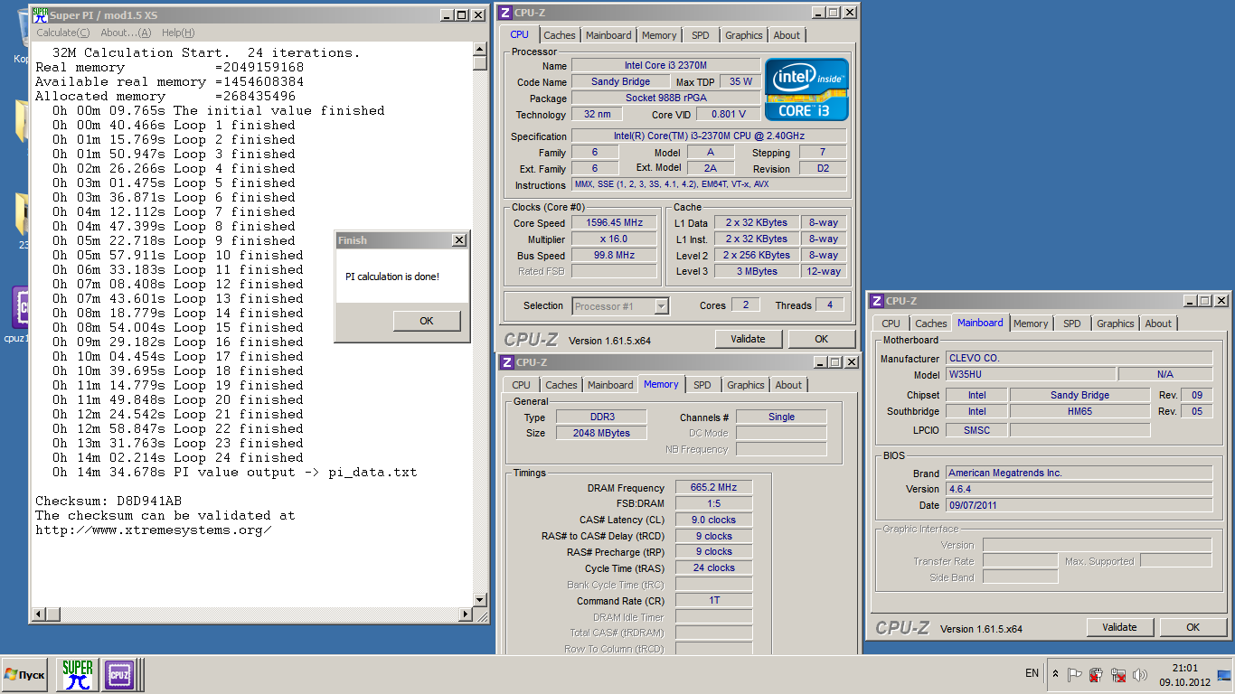Select Graphics tab in the Memory-tab CPU-Z window
The width and height of the screenshot is (1235, 694).
point(746,385)
